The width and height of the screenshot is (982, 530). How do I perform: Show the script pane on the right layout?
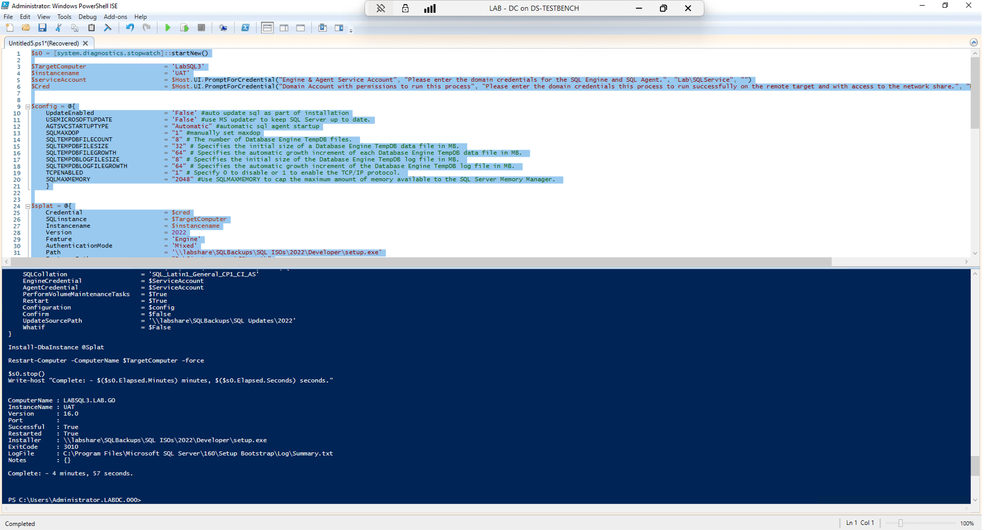point(284,28)
